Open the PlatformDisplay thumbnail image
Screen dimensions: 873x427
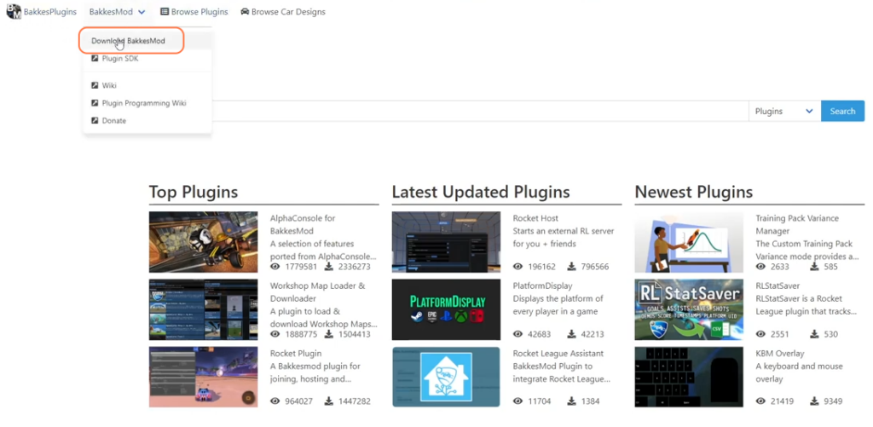pyautogui.click(x=446, y=309)
